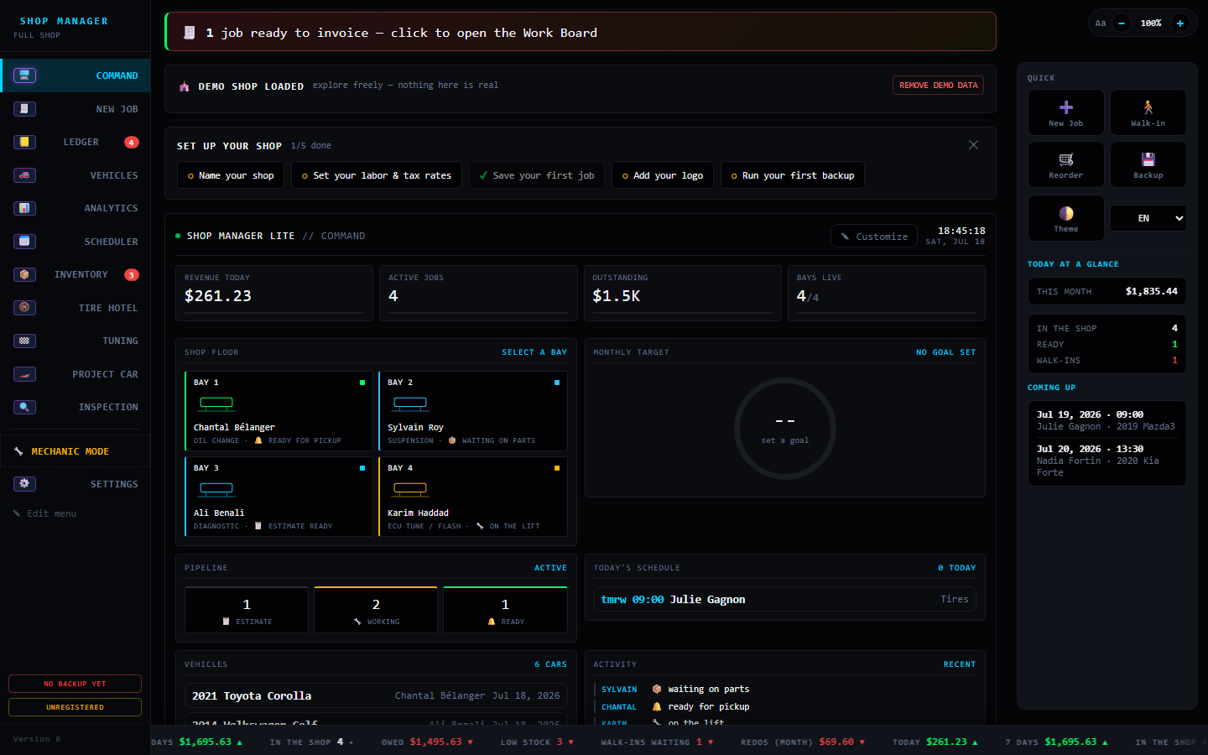This screenshot has width=1208, height=755.
Task: Open the Outstanding $1.5K card
Action: coord(682,294)
